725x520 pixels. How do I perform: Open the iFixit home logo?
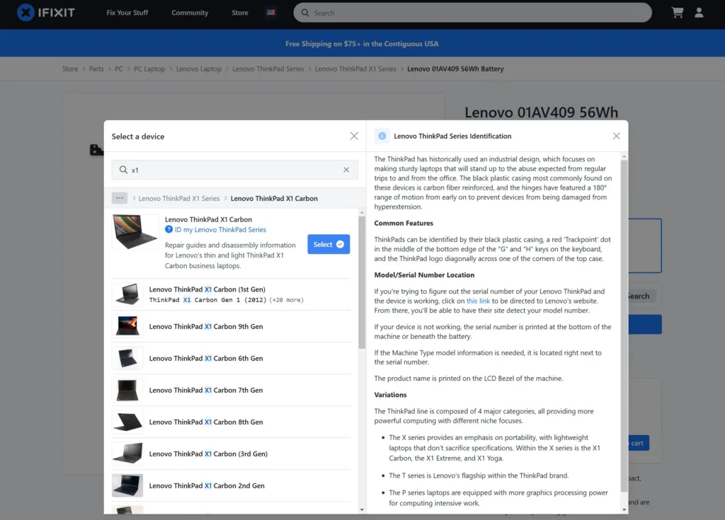(46, 13)
